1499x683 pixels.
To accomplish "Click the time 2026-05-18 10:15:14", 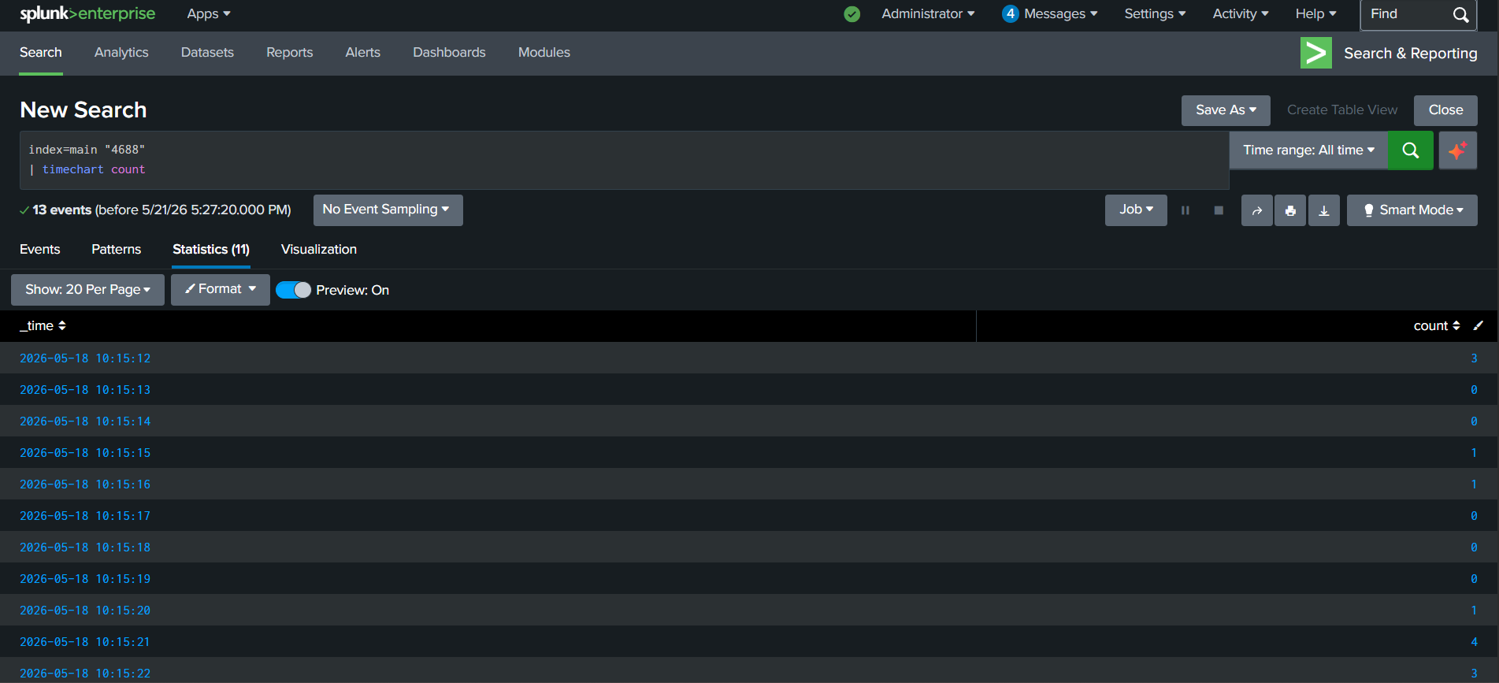I will coord(85,421).
